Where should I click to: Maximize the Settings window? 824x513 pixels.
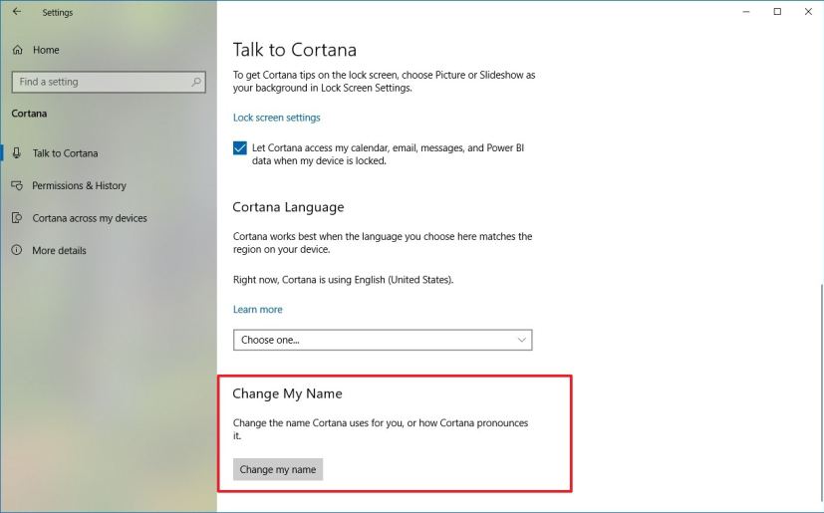[777, 12]
